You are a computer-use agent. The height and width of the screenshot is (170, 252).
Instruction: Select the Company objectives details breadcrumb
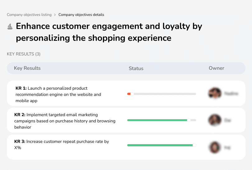81,15
